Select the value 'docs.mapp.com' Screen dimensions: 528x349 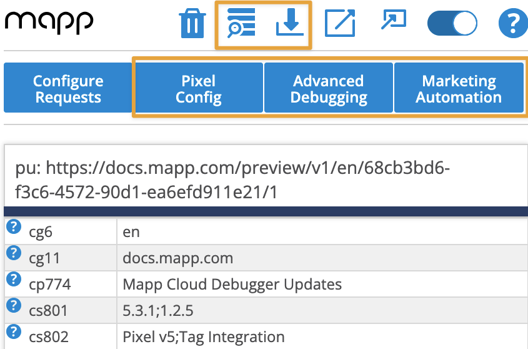click(178, 259)
